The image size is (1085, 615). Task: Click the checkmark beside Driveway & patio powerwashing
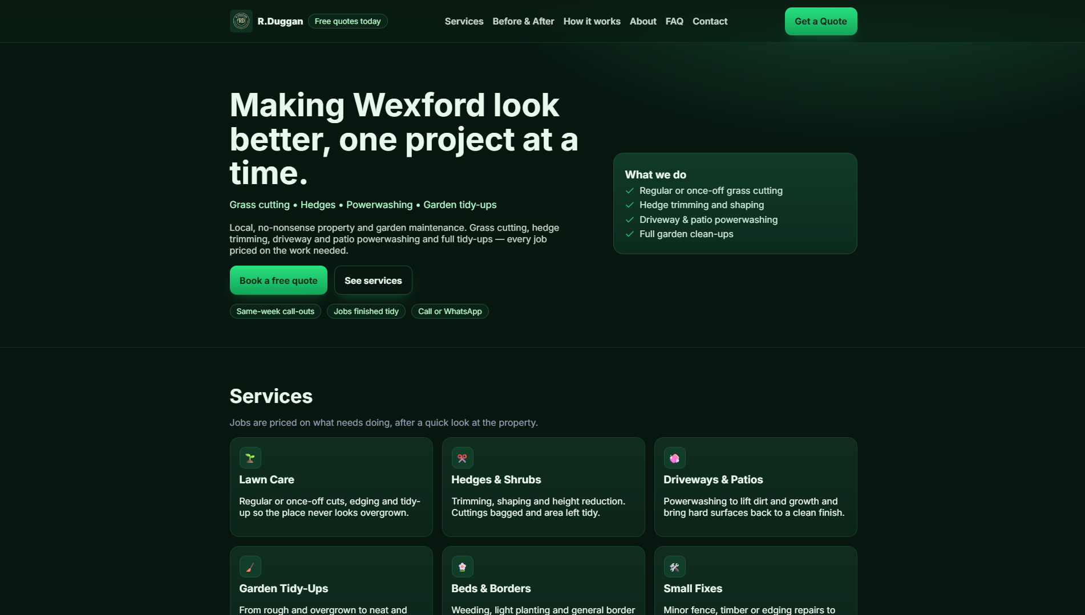point(630,219)
